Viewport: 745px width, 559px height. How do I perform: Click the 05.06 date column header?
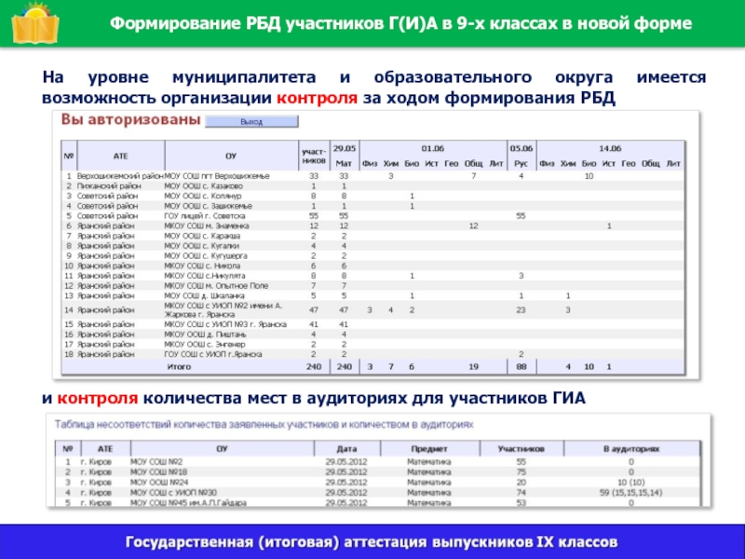pos(521,148)
